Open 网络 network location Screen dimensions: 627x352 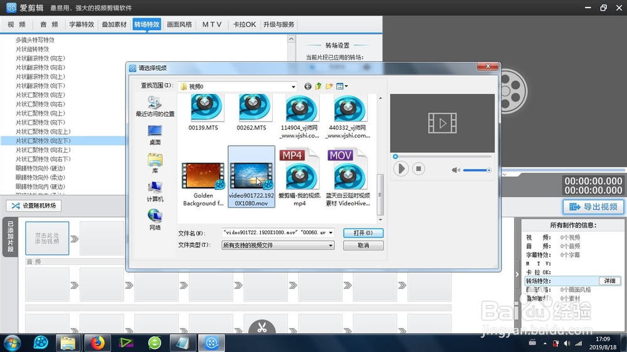pos(155,220)
